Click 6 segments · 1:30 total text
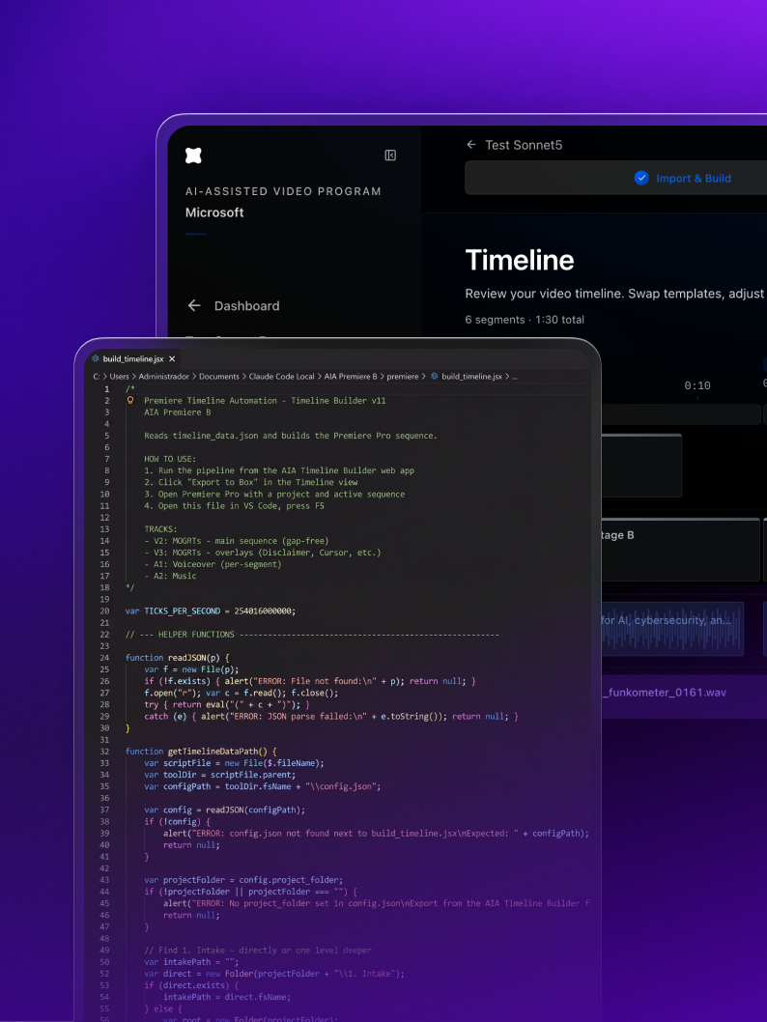Viewport: 767px width, 1022px height. pyautogui.click(x=525, y=320)
